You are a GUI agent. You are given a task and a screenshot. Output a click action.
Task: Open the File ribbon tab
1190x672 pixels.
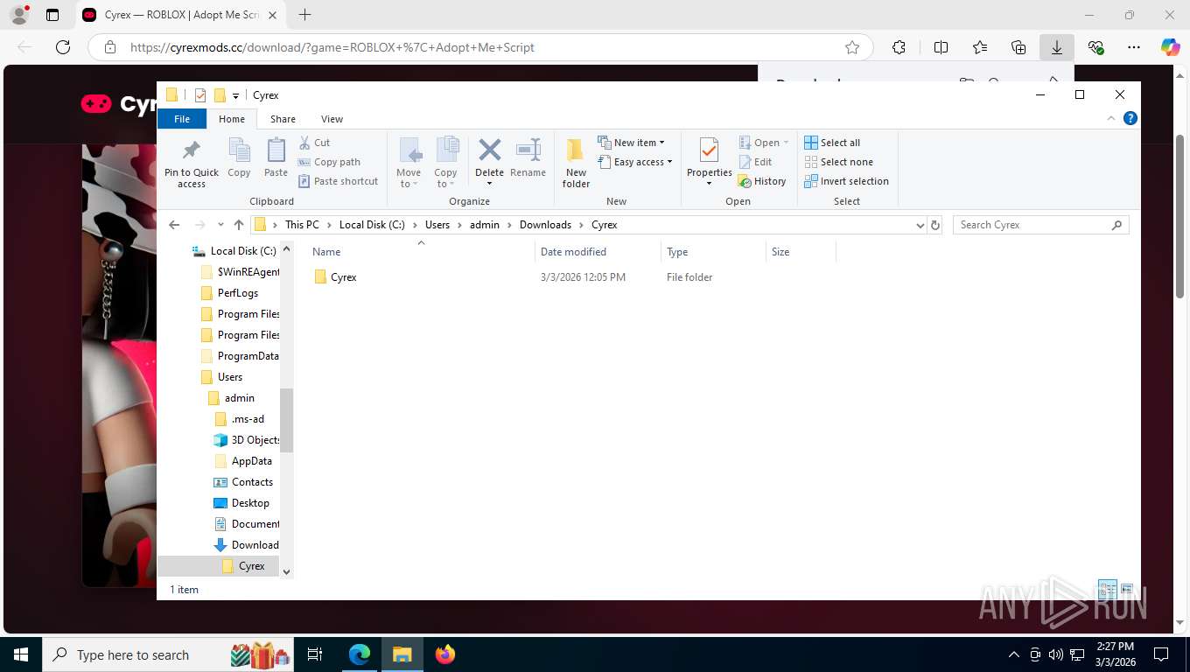(182, 119)
